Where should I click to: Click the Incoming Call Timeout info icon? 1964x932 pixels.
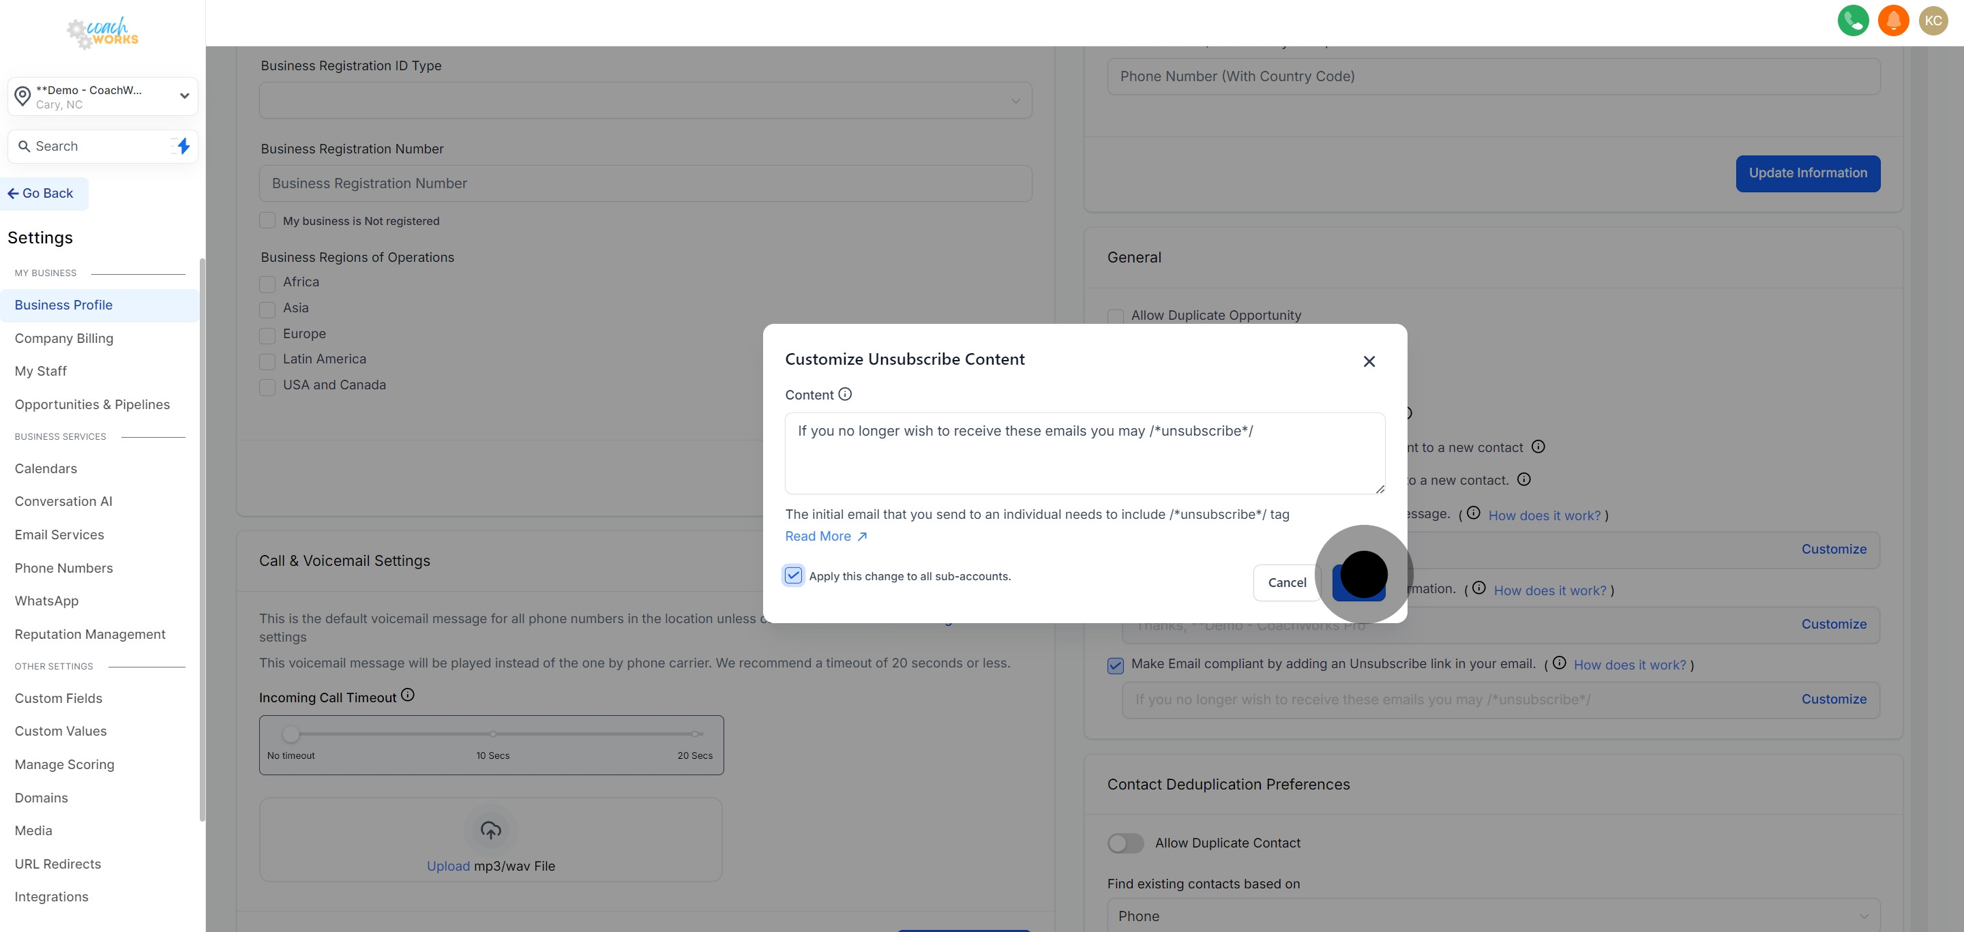pyautogui.click(x=408, y=695)
